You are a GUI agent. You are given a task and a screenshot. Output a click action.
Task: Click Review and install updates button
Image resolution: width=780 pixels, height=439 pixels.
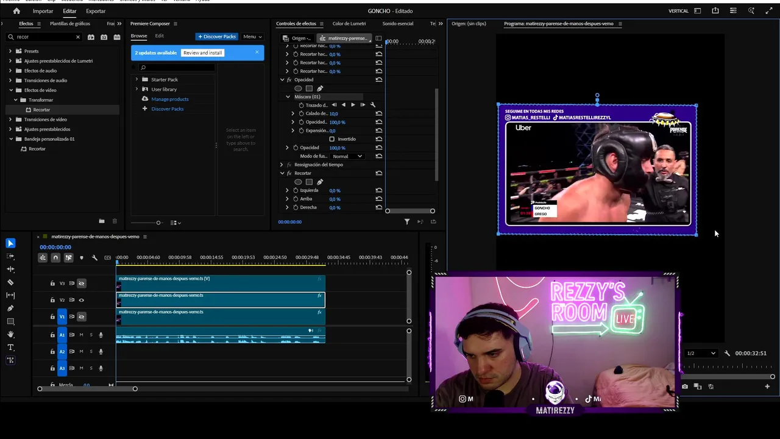(203, 53)
